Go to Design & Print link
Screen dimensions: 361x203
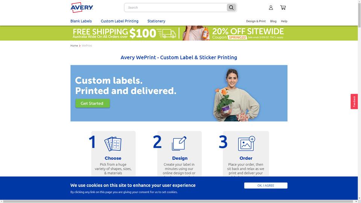coord(256,21)
